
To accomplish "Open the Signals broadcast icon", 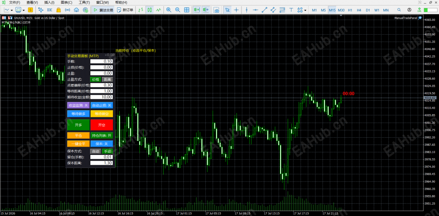I will (67, 10).
